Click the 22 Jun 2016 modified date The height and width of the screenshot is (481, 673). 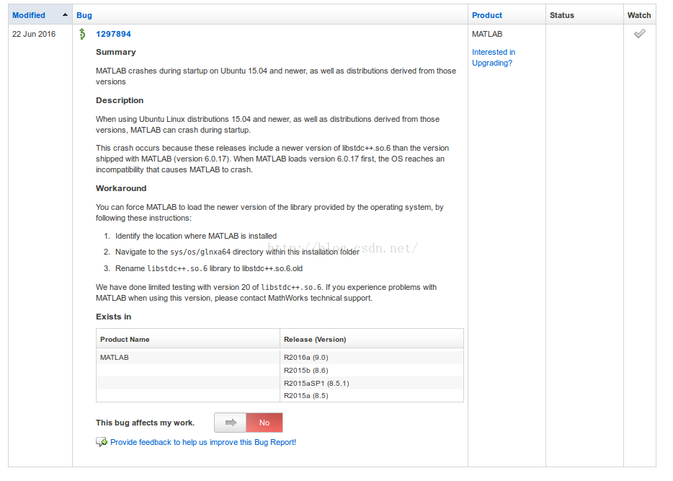coord(33,34)
